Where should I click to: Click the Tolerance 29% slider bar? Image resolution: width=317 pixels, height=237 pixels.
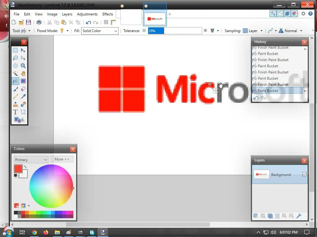[175, 31]
